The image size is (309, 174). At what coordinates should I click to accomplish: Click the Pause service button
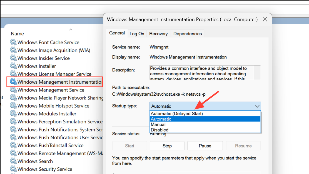(x=205, y=146)
